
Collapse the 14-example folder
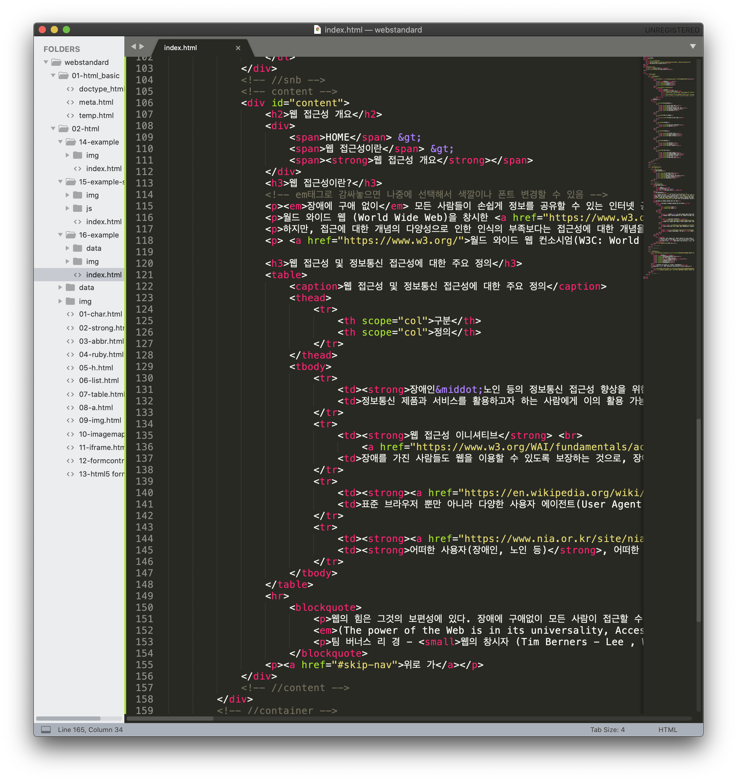60,142
